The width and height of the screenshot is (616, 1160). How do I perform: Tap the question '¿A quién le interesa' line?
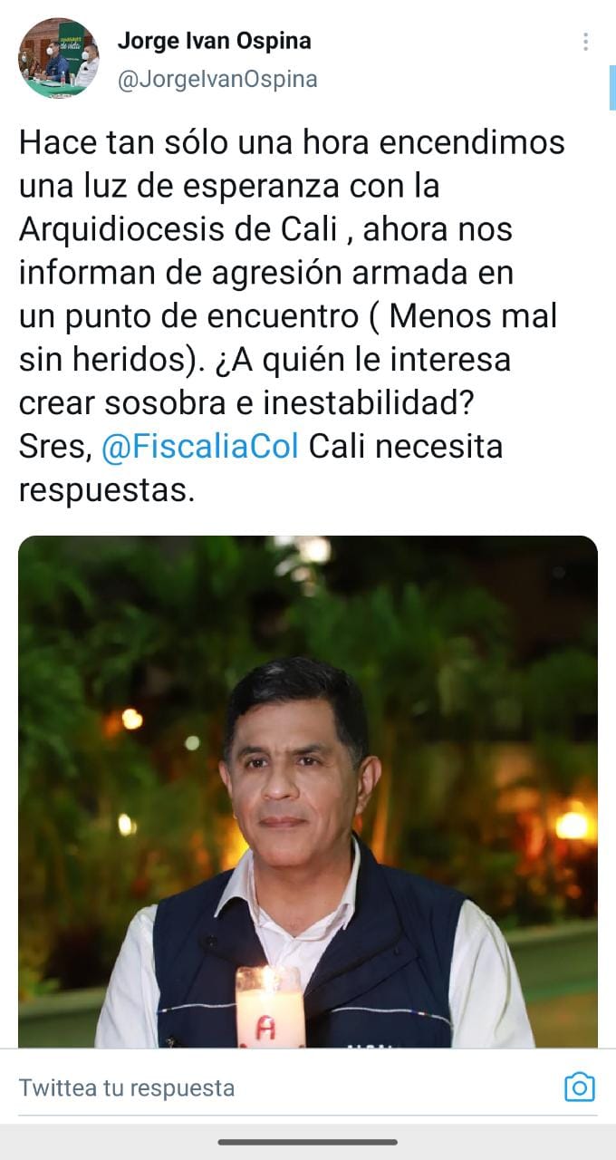pyautogui.click(x=364, y=361)
